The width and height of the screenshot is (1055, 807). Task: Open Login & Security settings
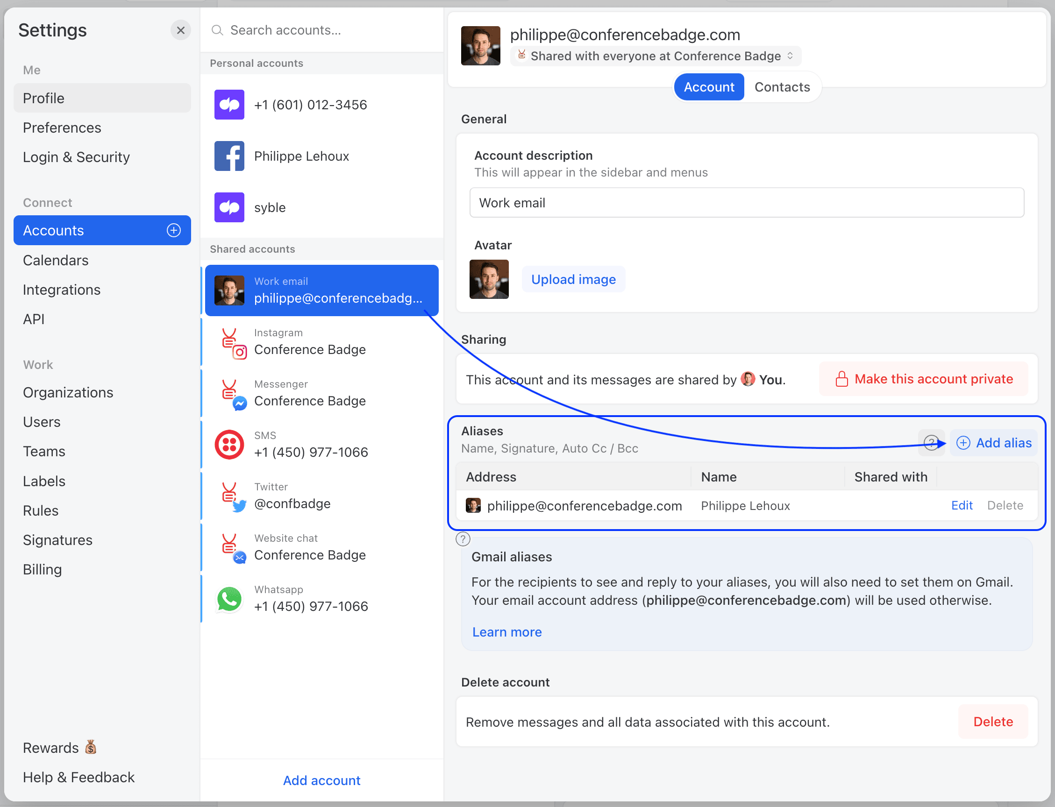(77, 157)
